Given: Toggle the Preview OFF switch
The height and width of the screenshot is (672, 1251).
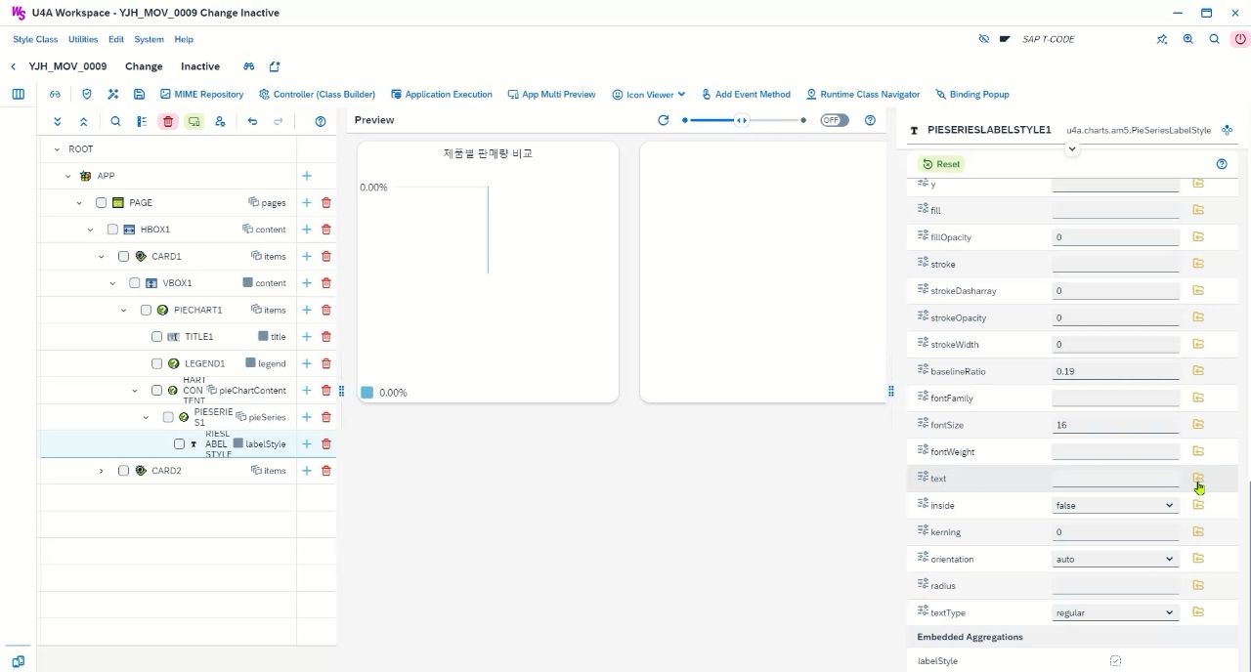Looking at the screenshot, I should click(x=834, y=120).
